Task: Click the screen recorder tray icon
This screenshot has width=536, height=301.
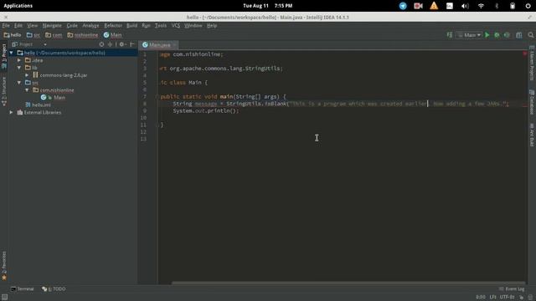Action: pos(418,6)
